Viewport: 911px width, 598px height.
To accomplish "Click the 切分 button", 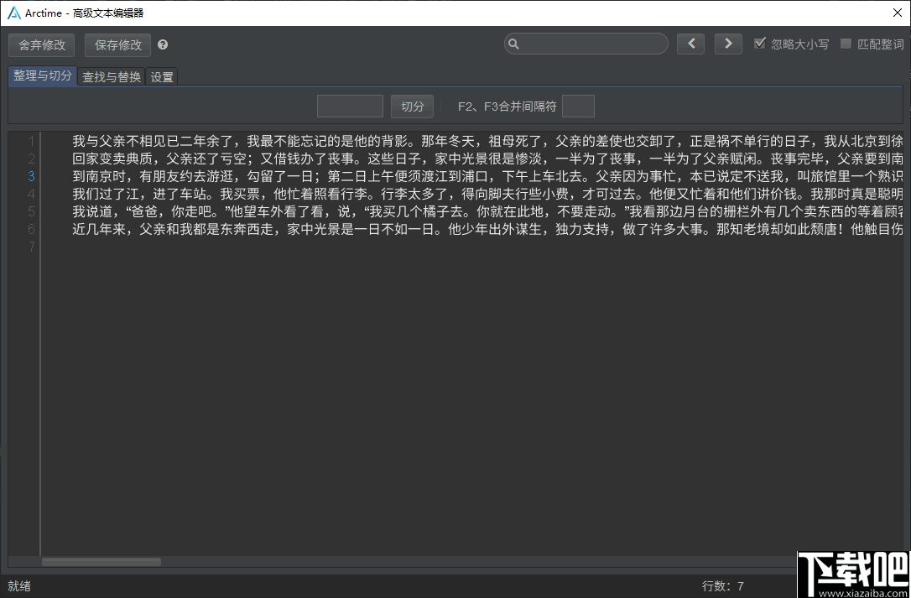I will click(x=411, y=106).
